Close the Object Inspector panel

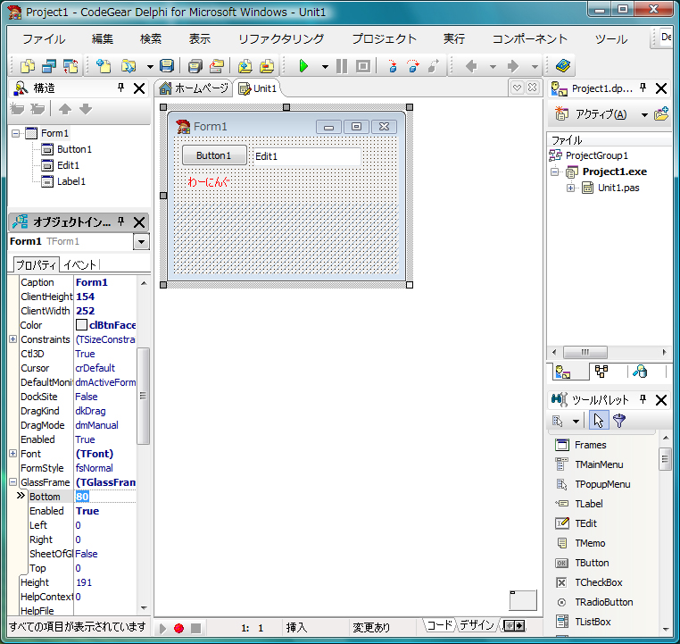(139, 222)
